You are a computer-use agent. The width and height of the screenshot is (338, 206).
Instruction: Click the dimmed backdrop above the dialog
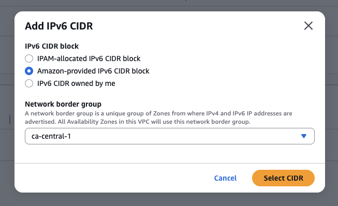[169, 5]
